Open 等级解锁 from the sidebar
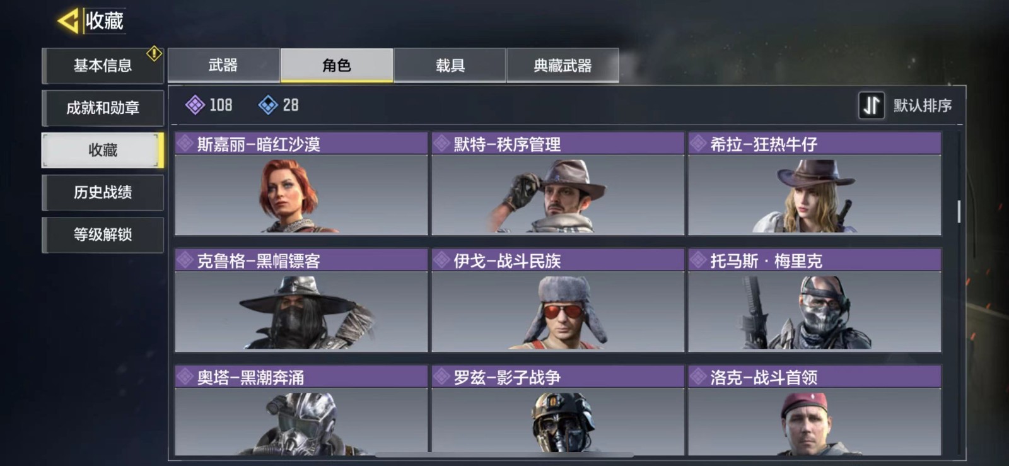The height and width of the screenshot is (466, 1009). 103,235
